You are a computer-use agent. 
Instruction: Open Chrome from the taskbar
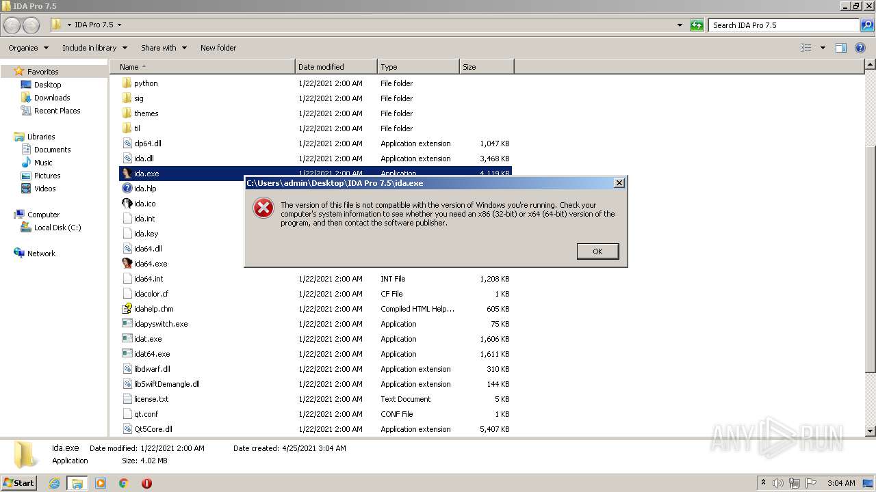124,483
